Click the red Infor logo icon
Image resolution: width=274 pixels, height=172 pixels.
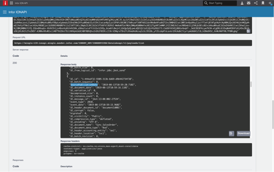5,3
